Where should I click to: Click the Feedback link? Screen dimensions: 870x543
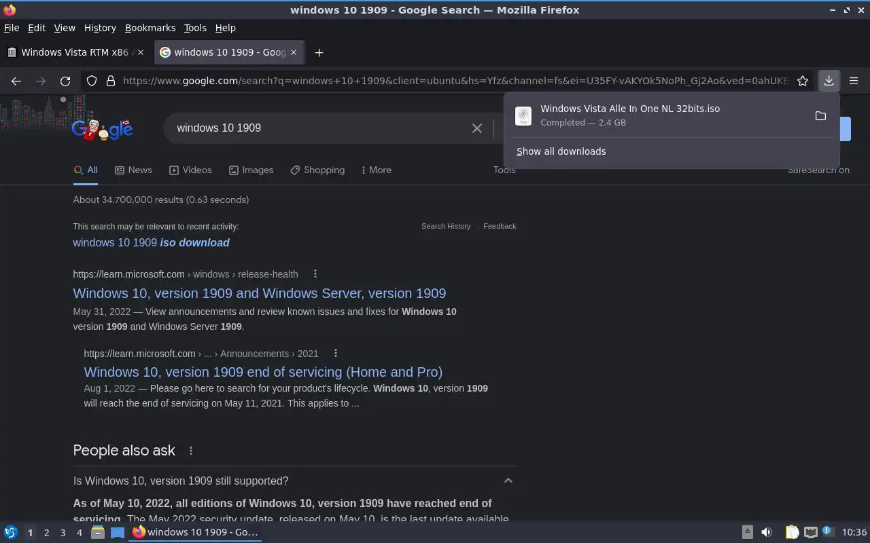500,226
